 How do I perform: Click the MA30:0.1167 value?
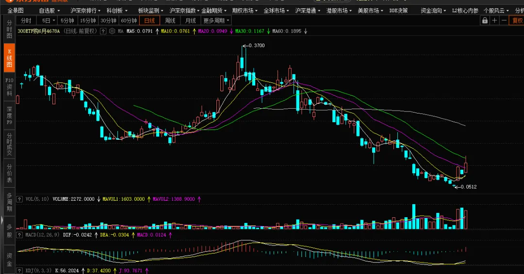click(x=250, y=31)
